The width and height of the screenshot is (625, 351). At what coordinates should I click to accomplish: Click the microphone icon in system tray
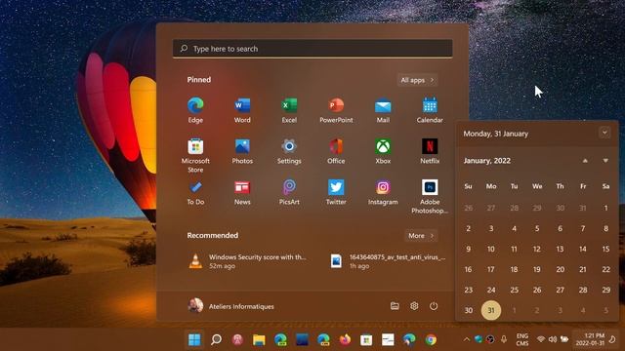(504, 339)
